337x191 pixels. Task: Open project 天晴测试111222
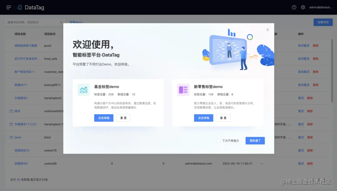[25, 124]
